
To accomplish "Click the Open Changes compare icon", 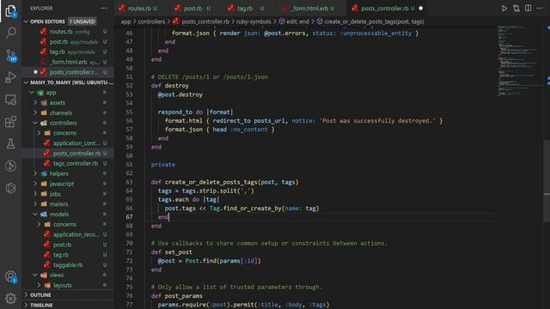I will pos(516,8).
